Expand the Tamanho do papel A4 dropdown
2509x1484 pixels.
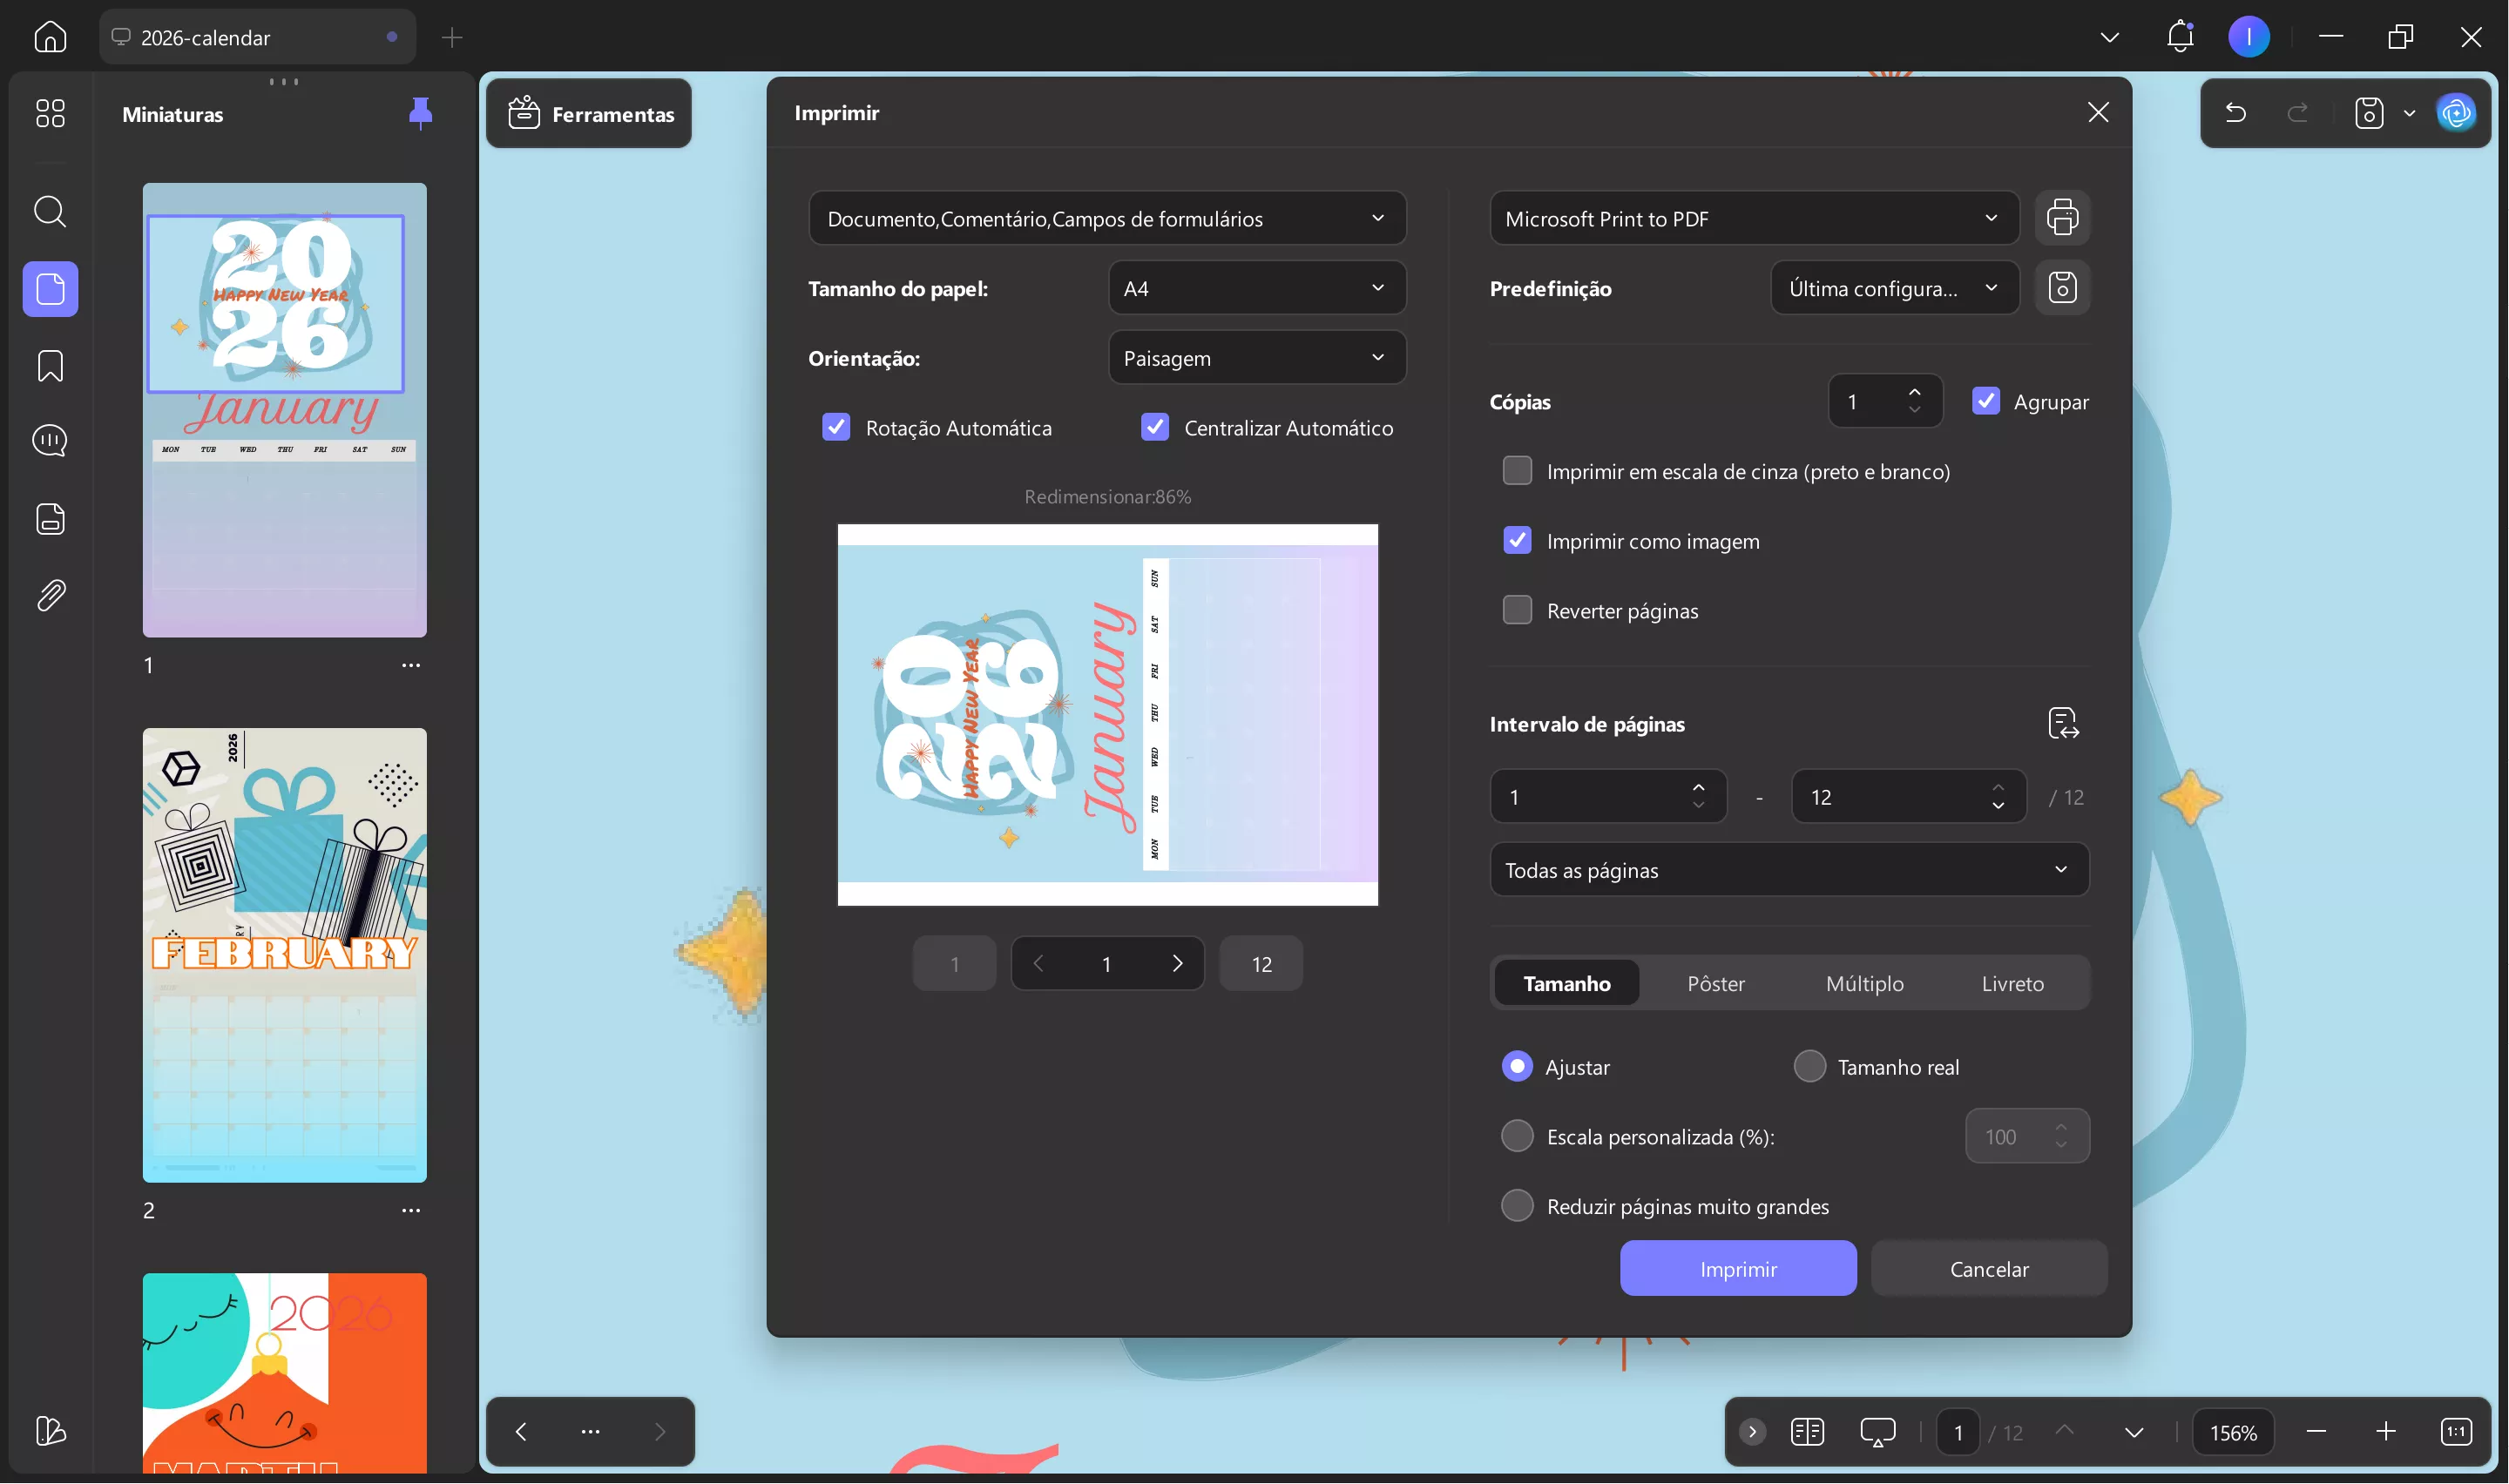pyautogui.click(x=1256, y=288)
